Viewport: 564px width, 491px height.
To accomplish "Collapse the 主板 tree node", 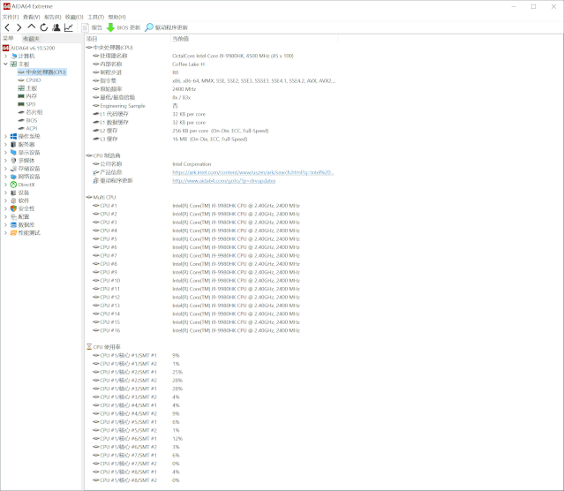I will coord(6,64).
